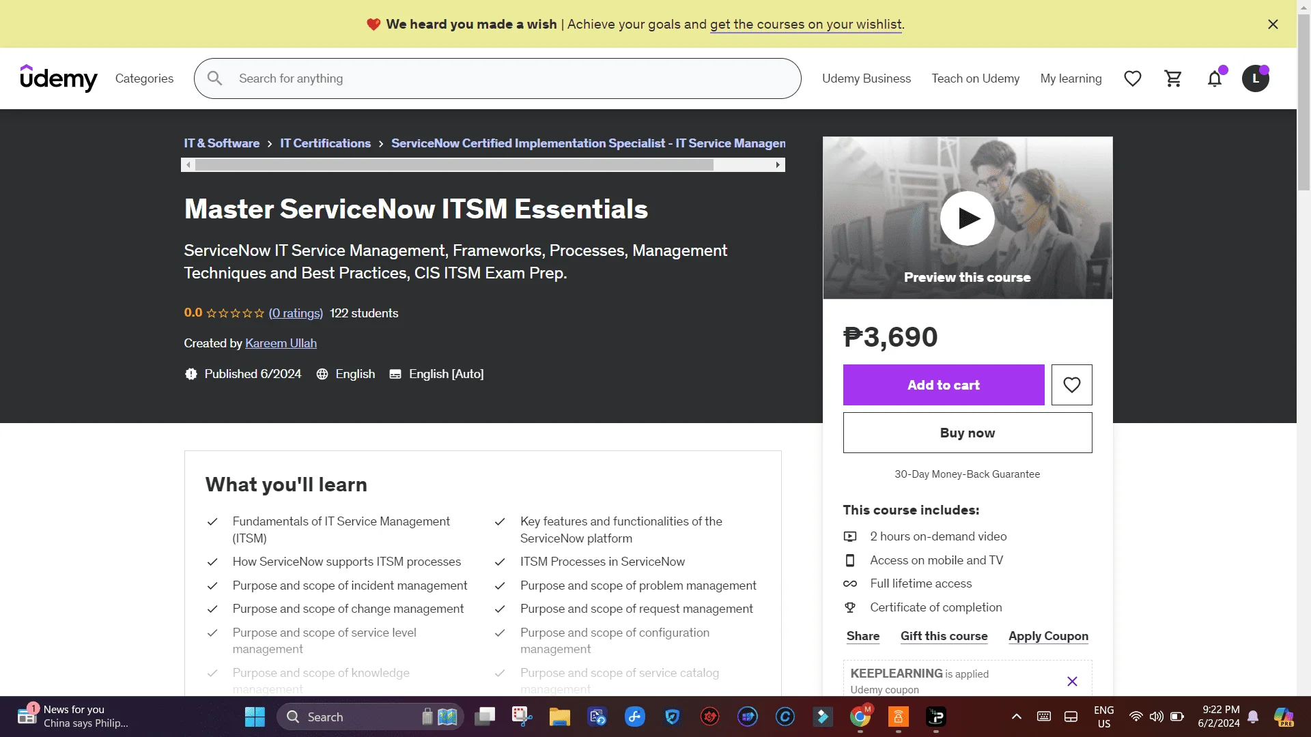Open Windows Start menu

pyautogui.click(x=255, y=717)
